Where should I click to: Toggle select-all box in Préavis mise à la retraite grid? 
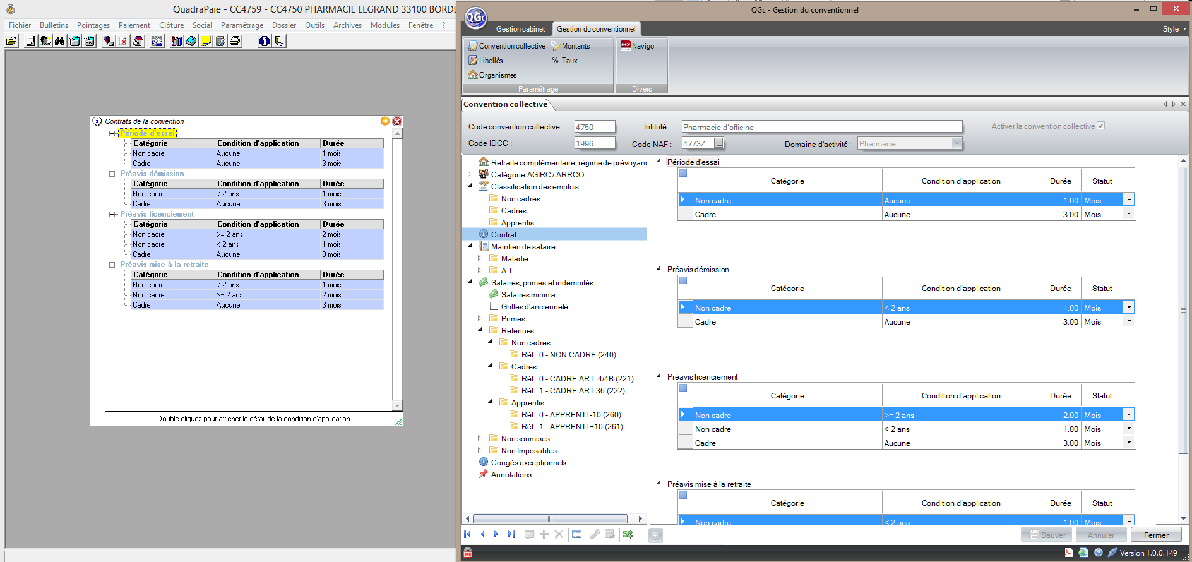(683, 495)
